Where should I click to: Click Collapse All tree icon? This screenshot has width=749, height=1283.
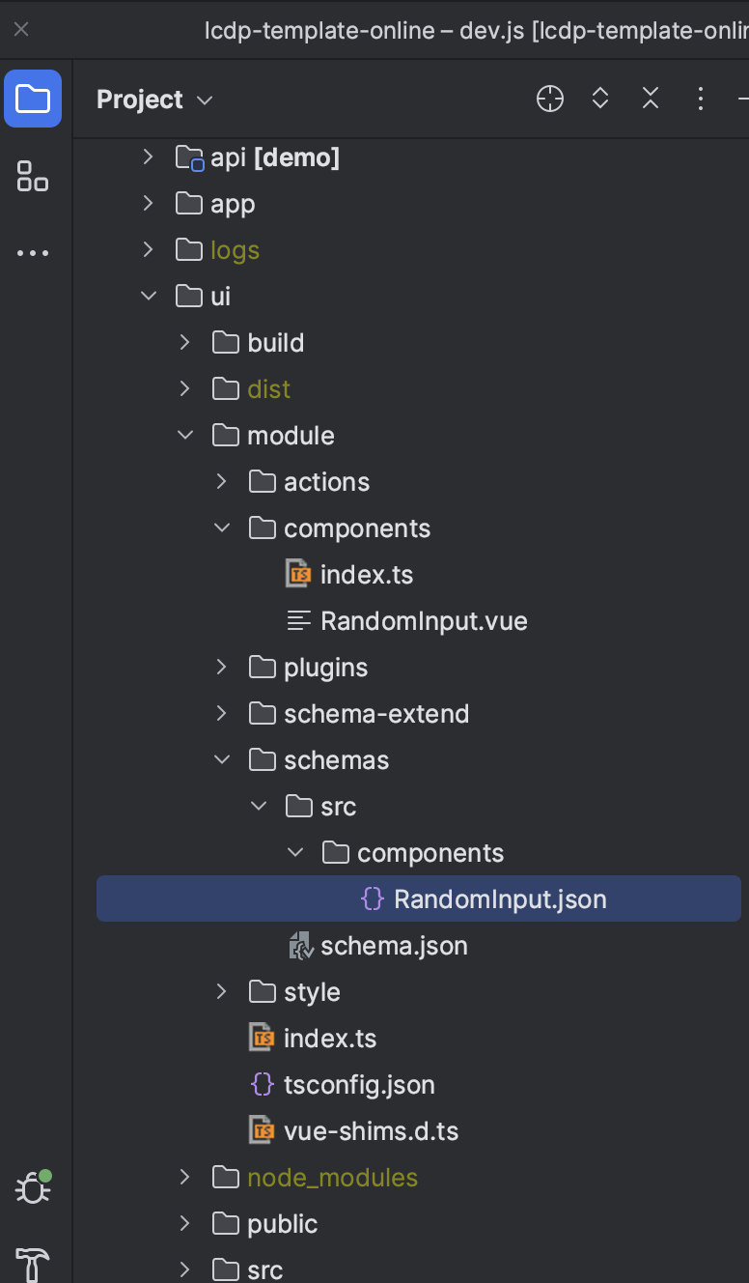[x=651, y=99]
